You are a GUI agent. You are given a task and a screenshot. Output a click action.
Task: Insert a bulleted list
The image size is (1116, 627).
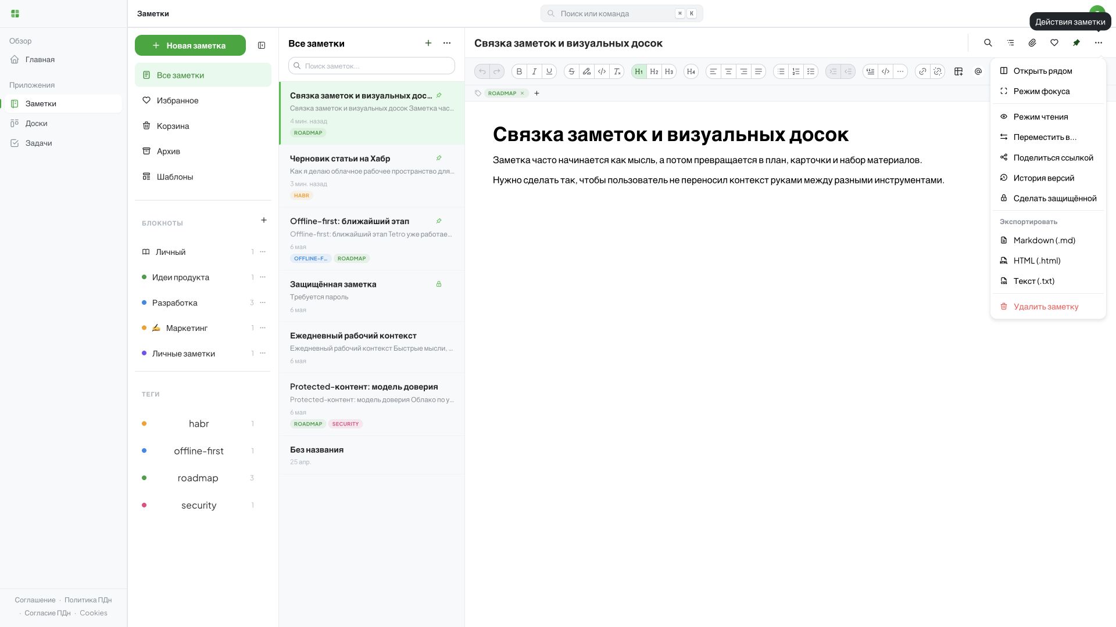(781, 71)
